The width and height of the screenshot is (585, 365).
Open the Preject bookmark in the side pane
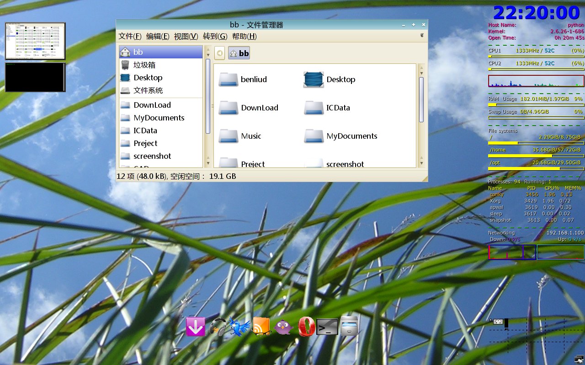coord(161,143)
